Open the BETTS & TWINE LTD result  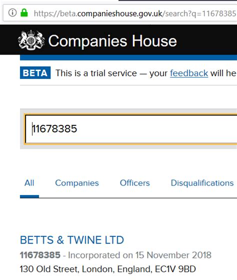pyautogui.click(x=72, y=240)
